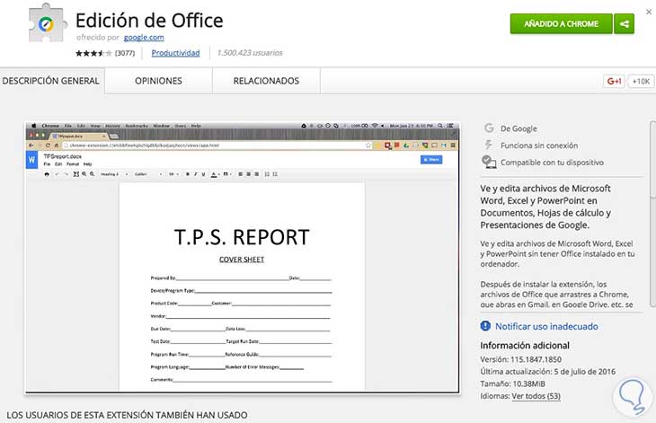Click the back arrow in the preview browser
The image size is (656, 423).
coord(31,145)
